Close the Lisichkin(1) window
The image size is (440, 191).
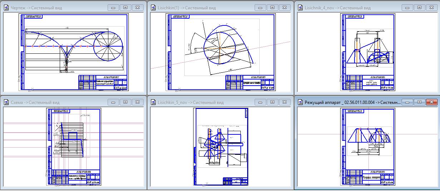[285, 8]
